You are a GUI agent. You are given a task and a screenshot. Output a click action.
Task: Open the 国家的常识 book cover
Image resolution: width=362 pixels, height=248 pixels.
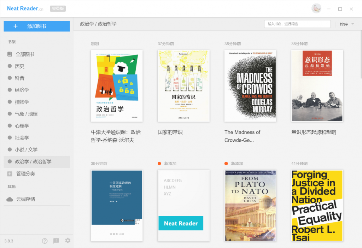point(183,86)
